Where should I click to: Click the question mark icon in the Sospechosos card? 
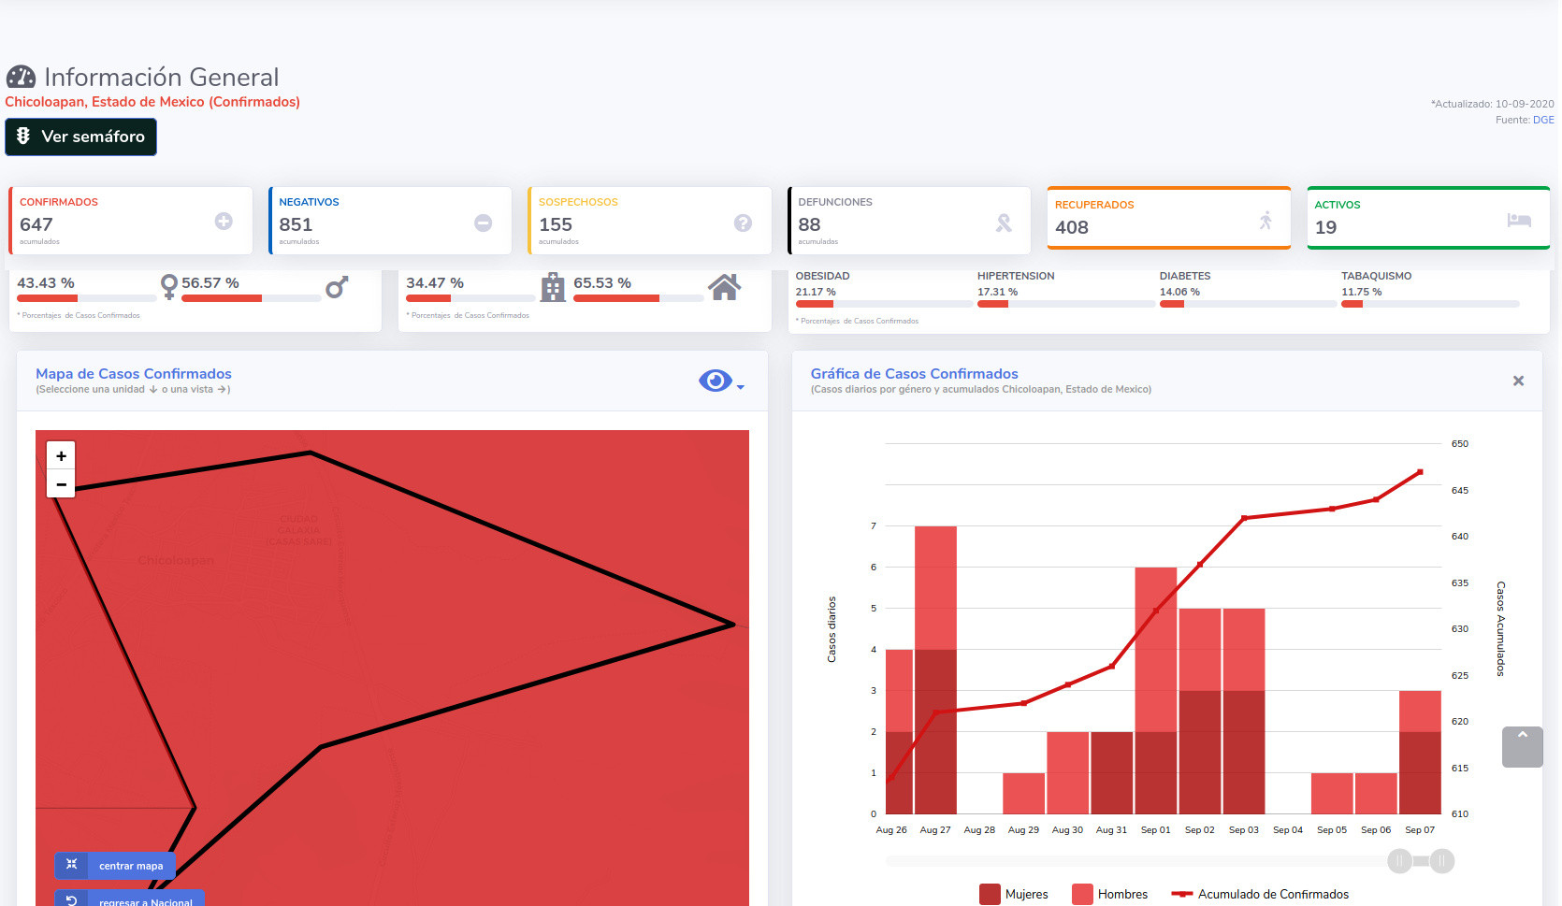pyautogui.click(x=743, y=223)
